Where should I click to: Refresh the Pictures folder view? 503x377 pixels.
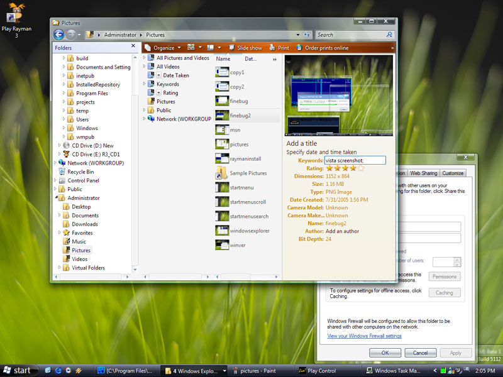(307, 35)
